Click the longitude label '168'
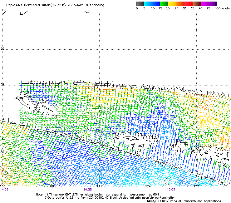Image resolution: width=231 pixels, height=203 pixels. 51,186
